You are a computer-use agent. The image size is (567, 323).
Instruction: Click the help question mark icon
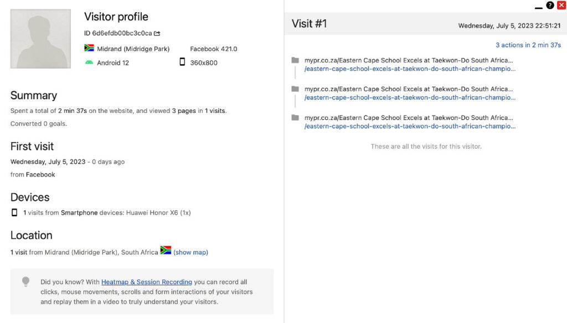tap(550, 6)
